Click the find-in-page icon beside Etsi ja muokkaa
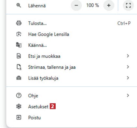Image resolution: width=137 pixels, height=128 pixels. click(19, 56)
